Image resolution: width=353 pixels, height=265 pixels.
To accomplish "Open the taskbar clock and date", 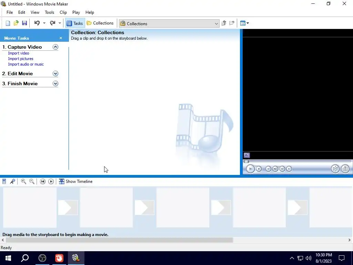I will [x=323, y=258].
